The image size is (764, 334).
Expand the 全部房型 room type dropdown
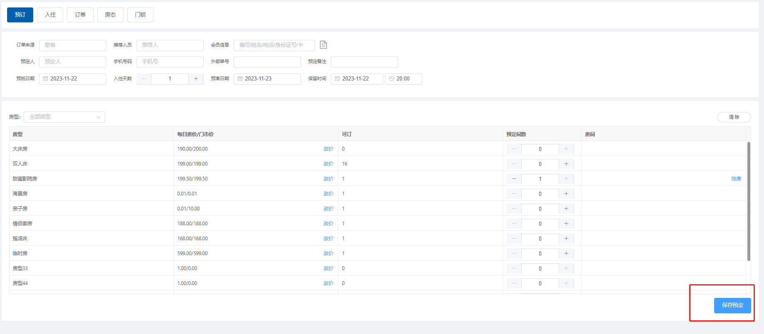click(x=64, y=117)
